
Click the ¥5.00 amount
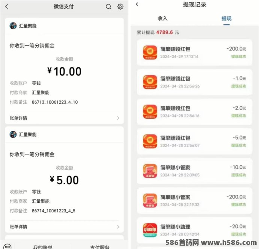pos(64,180)
